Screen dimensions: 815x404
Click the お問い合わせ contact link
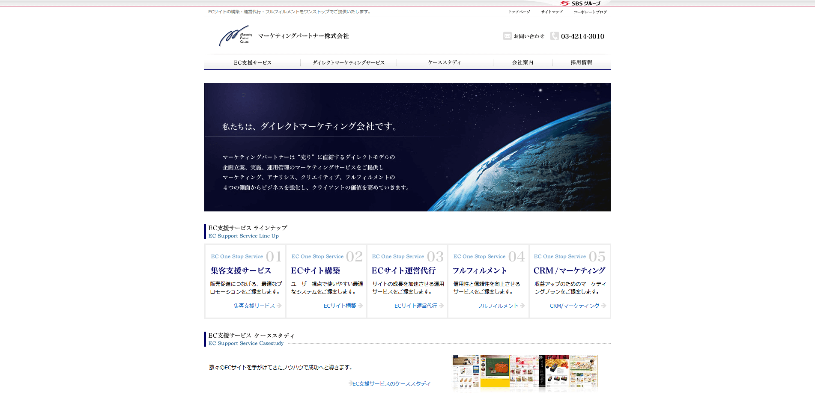(529, 36)
